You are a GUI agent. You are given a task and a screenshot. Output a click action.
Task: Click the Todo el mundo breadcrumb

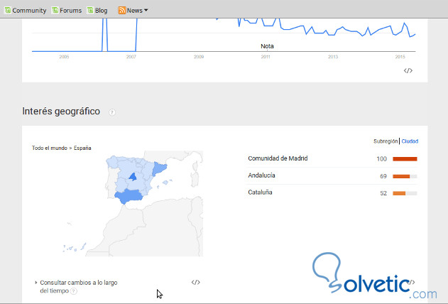pos(50,148)
